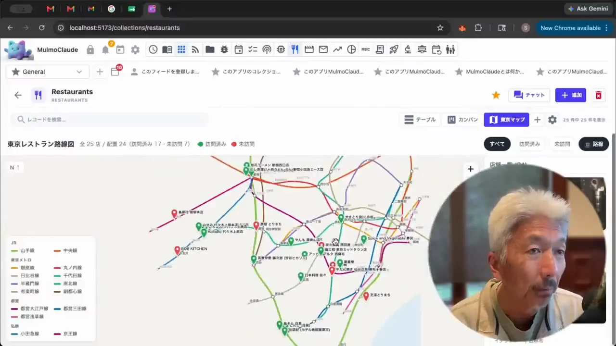Screen dimensions: 616x346
Task: Click the view settings gear next to 東京マップ
Action: 552,120
